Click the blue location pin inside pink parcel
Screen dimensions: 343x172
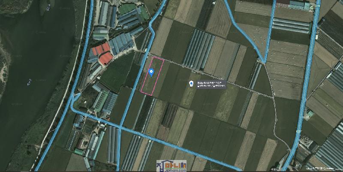151,72
